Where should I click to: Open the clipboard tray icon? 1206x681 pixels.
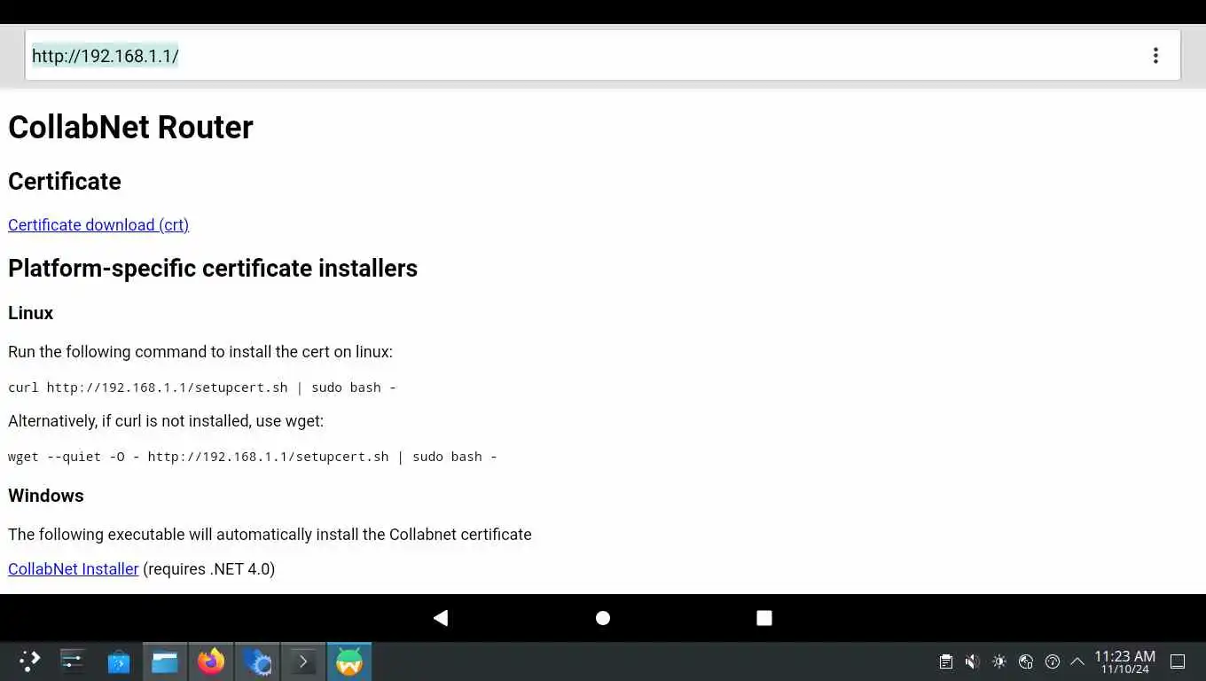946,661
